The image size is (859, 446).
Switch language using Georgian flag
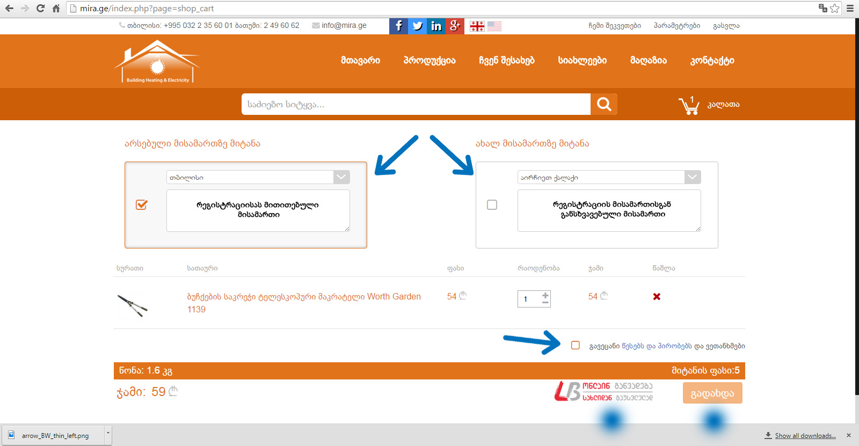(477, 26)
